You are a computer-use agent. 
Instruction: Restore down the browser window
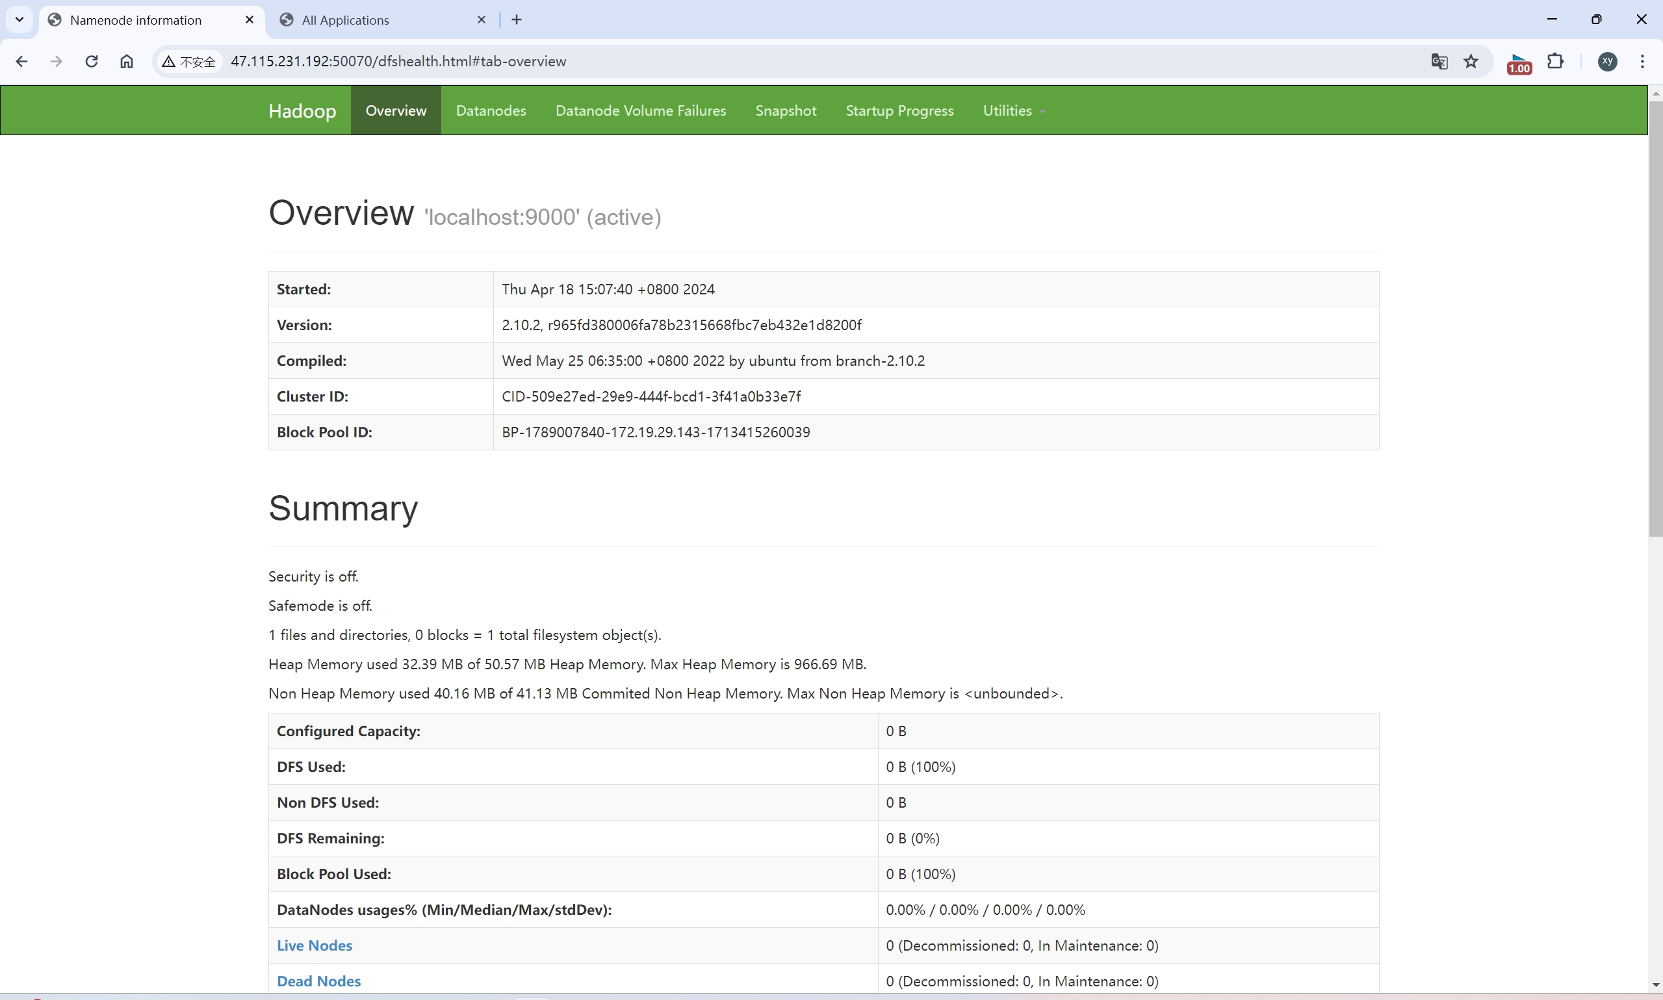(1596, 19)
